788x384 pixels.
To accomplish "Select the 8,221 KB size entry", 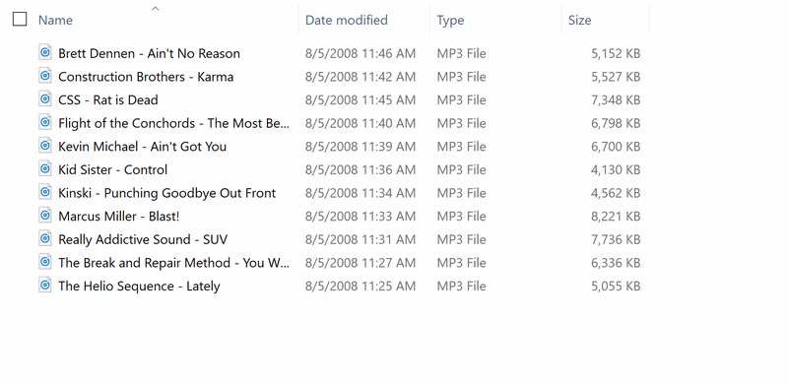I will tap(616, 217).
